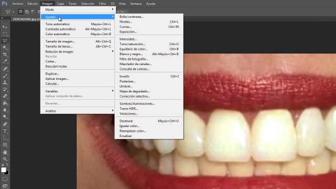This screenshot has width=336, height=189.
Task: Click the Photoshop Ps logo
Action: tap(5, 4)
